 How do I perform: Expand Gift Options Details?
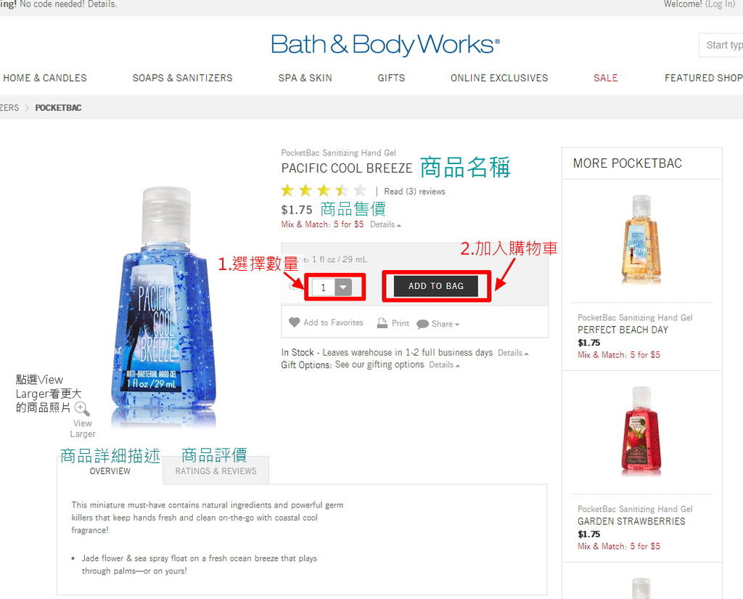pos(444,365)
